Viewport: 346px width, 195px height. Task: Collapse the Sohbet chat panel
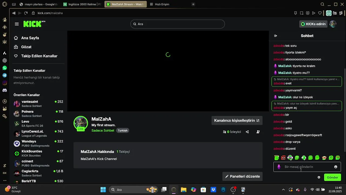(275, 36)
